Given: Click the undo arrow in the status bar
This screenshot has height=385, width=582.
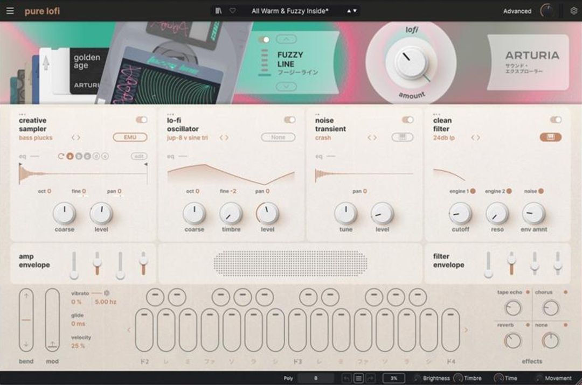Looking at the screenshot, I should coord(347,378).
